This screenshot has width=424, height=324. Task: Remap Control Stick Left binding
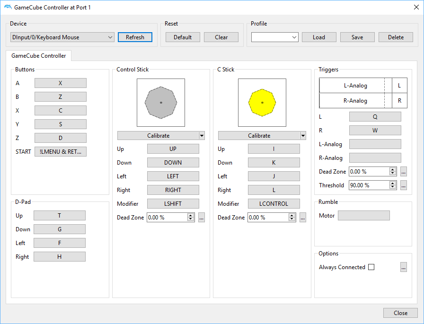click(x=173, y=176)
